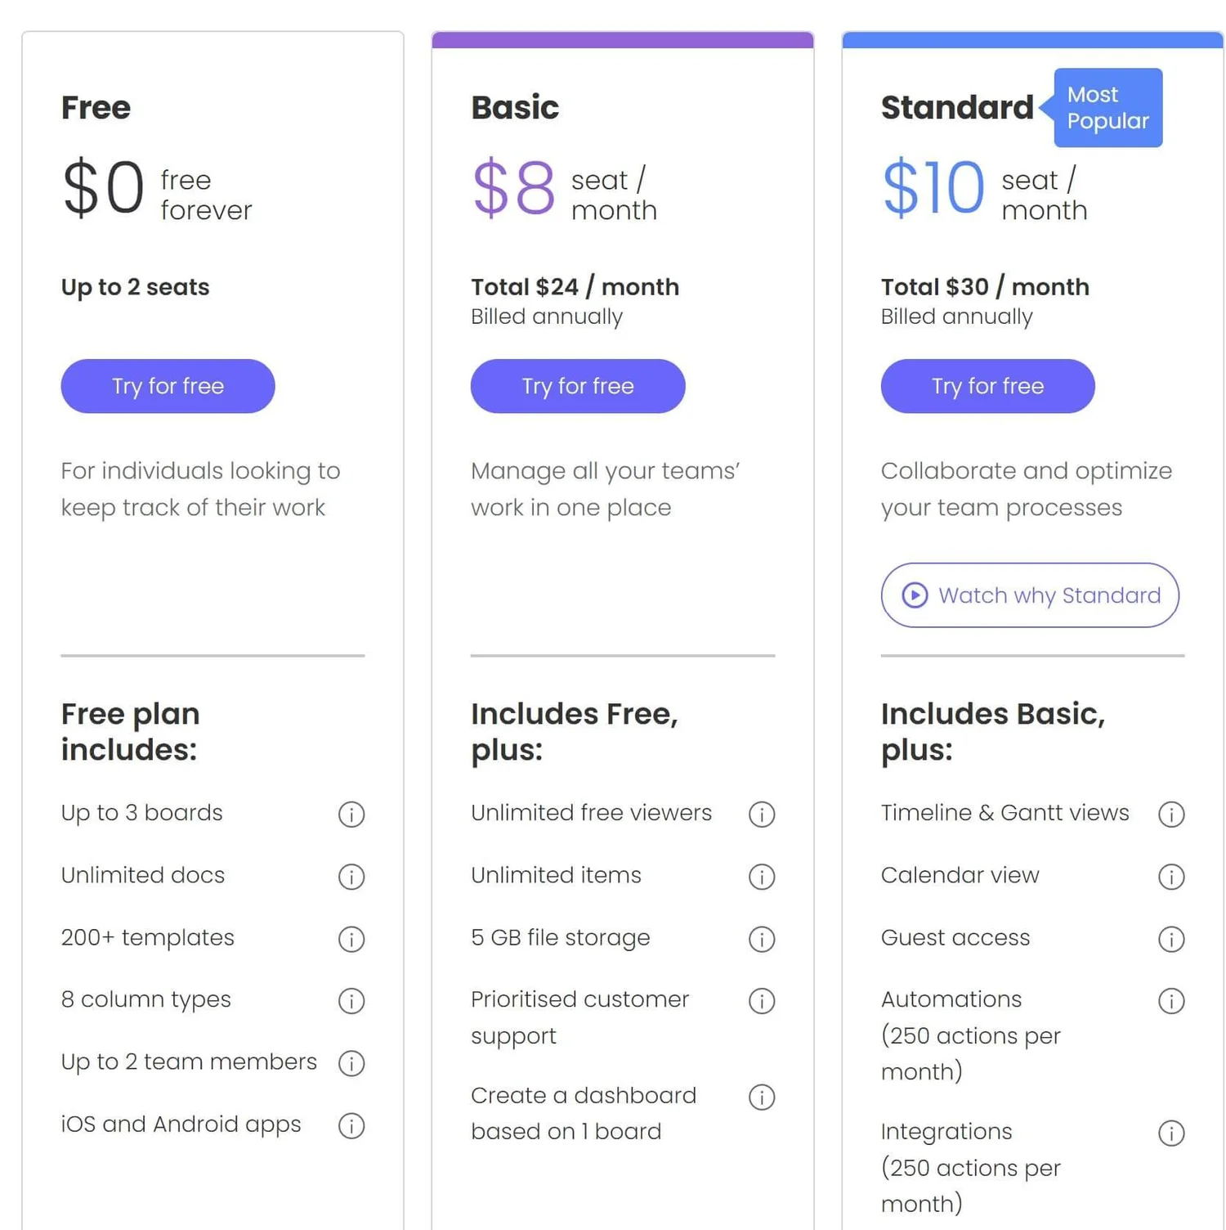Open info icon next to Unlimited docs
1226x1230 pixels.
click(351, 877)
